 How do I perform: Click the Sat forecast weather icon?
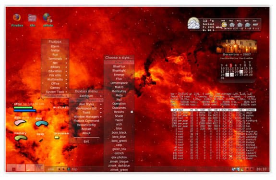pyautogui.click(x=247, y=25)
